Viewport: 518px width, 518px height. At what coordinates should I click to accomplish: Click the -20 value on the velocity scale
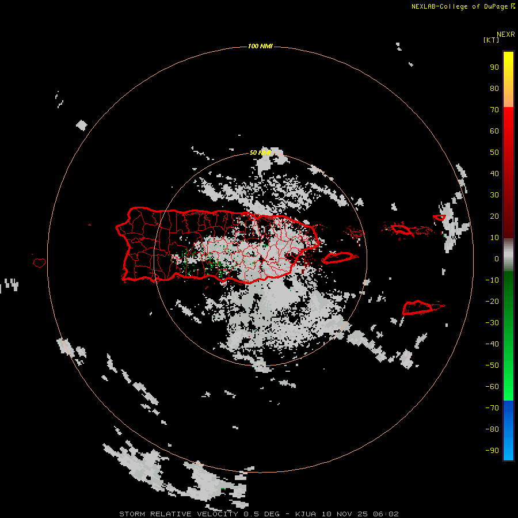[492, 301]
